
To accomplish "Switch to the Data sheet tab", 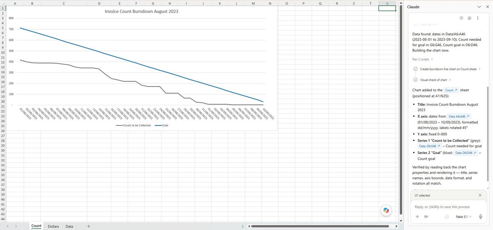I will tap(69, 226).
